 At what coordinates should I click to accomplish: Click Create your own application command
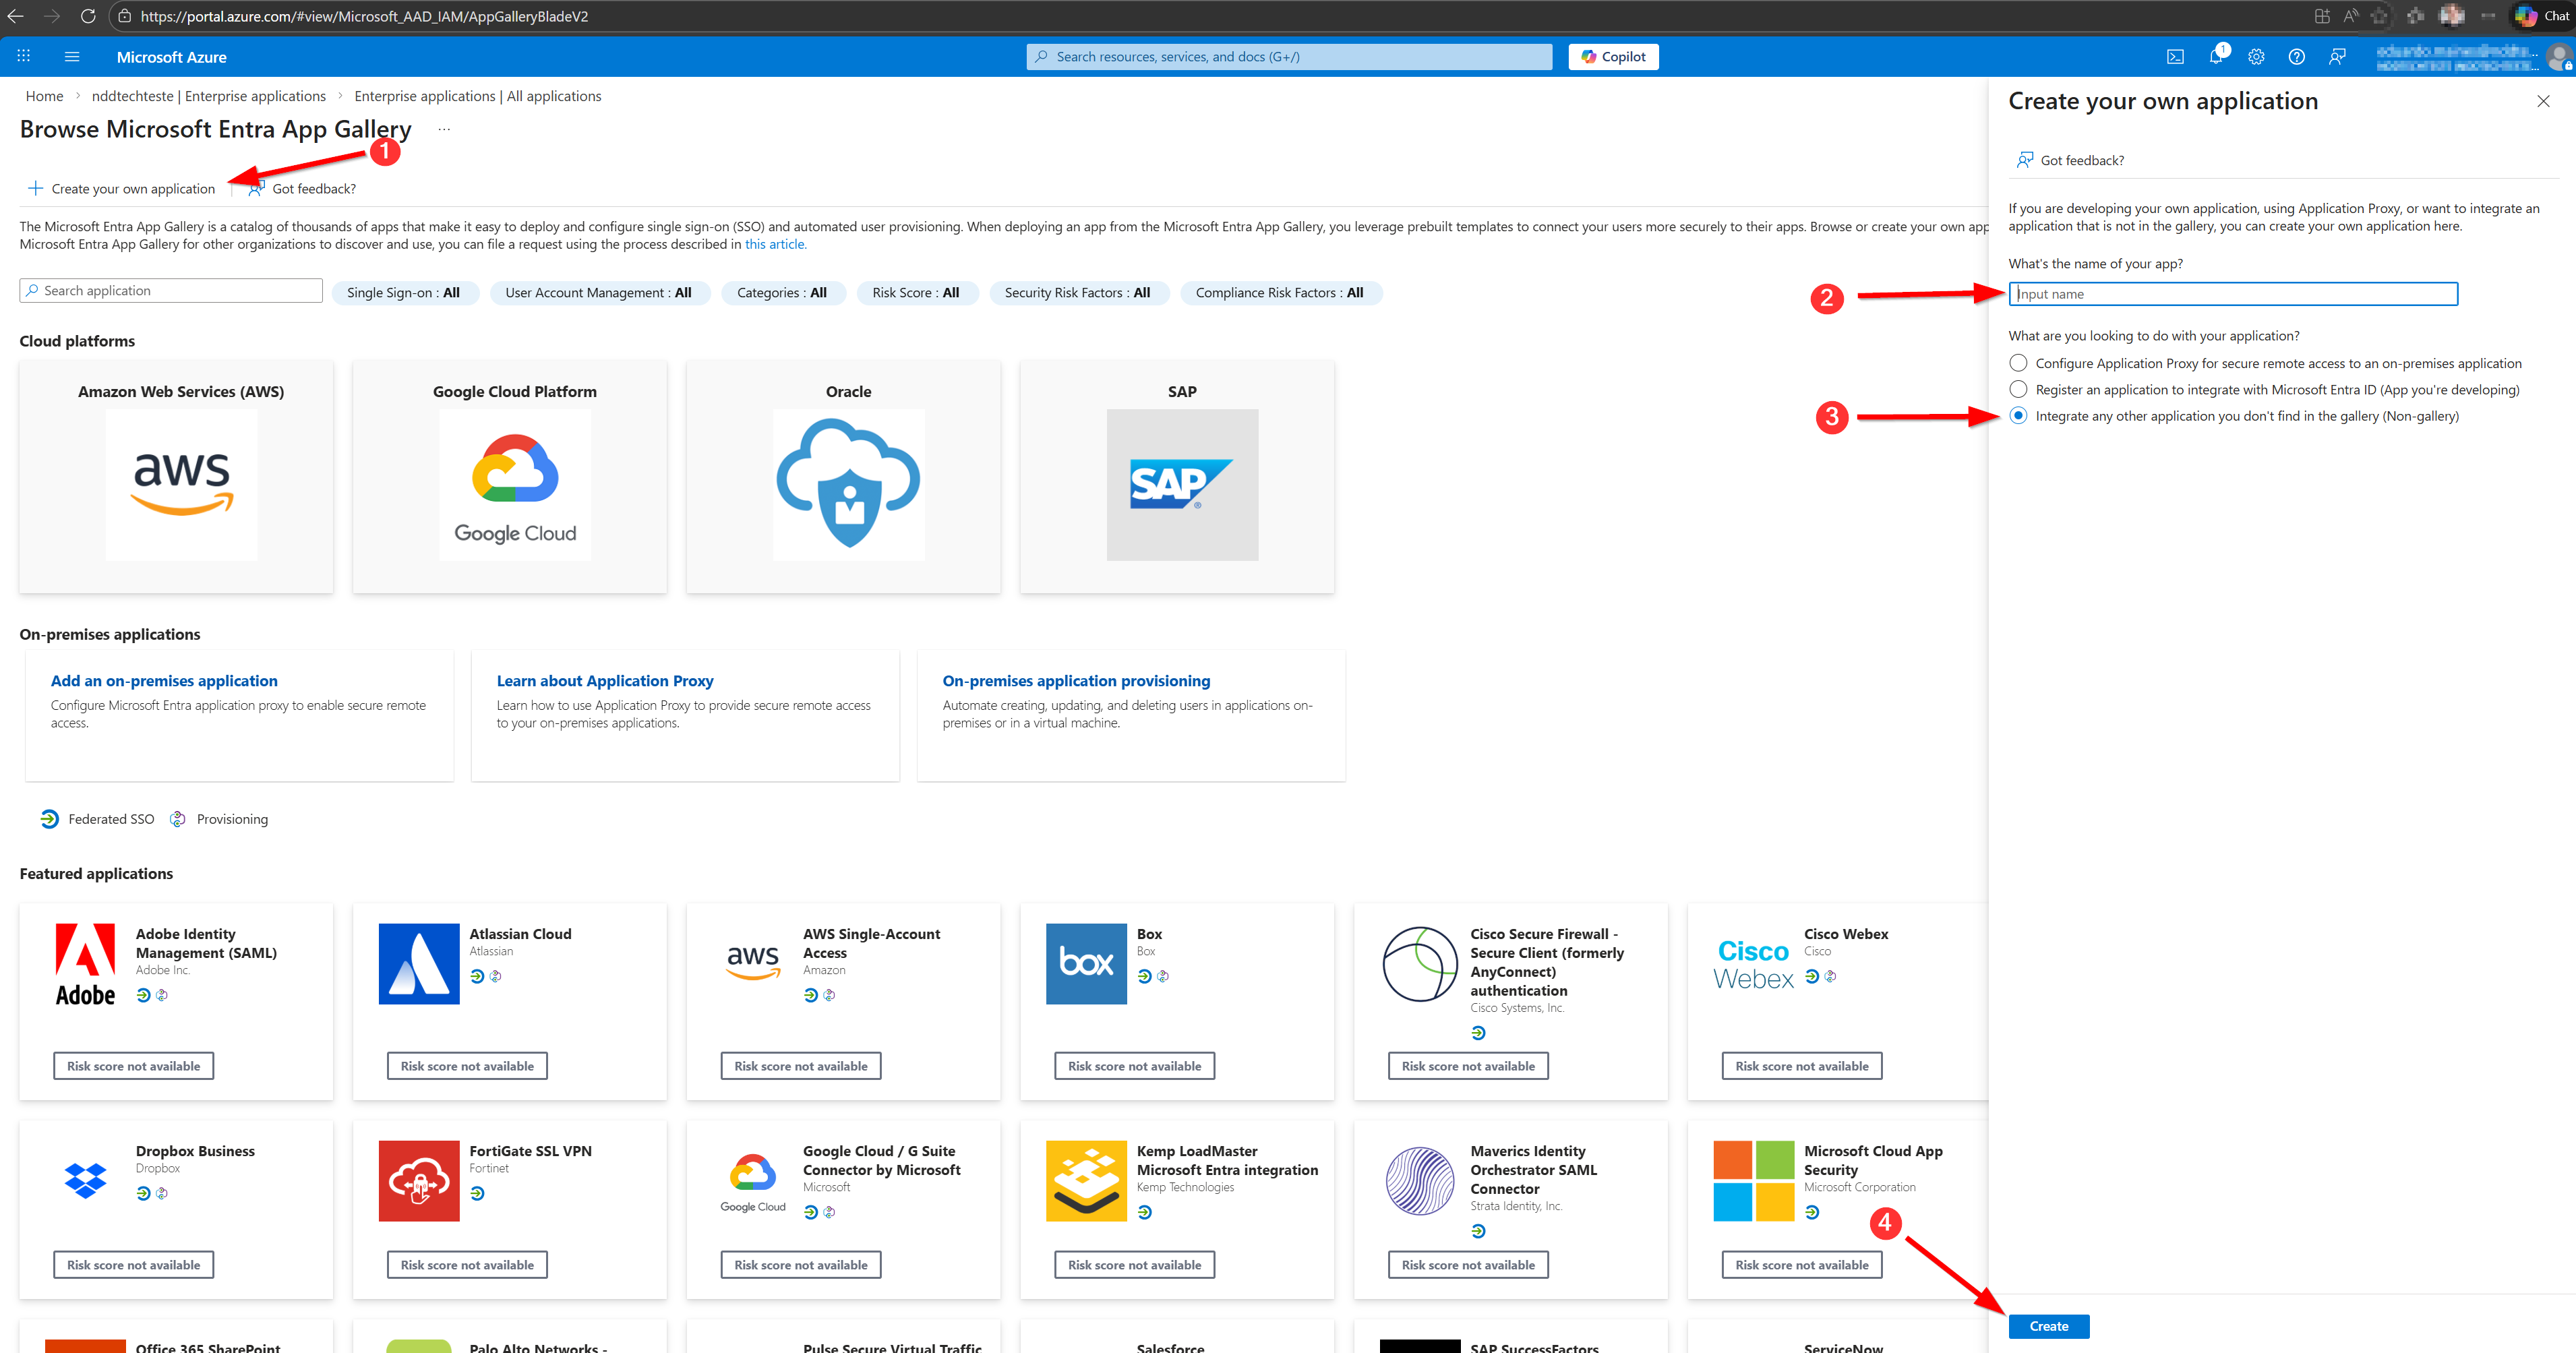click(122, 189)
